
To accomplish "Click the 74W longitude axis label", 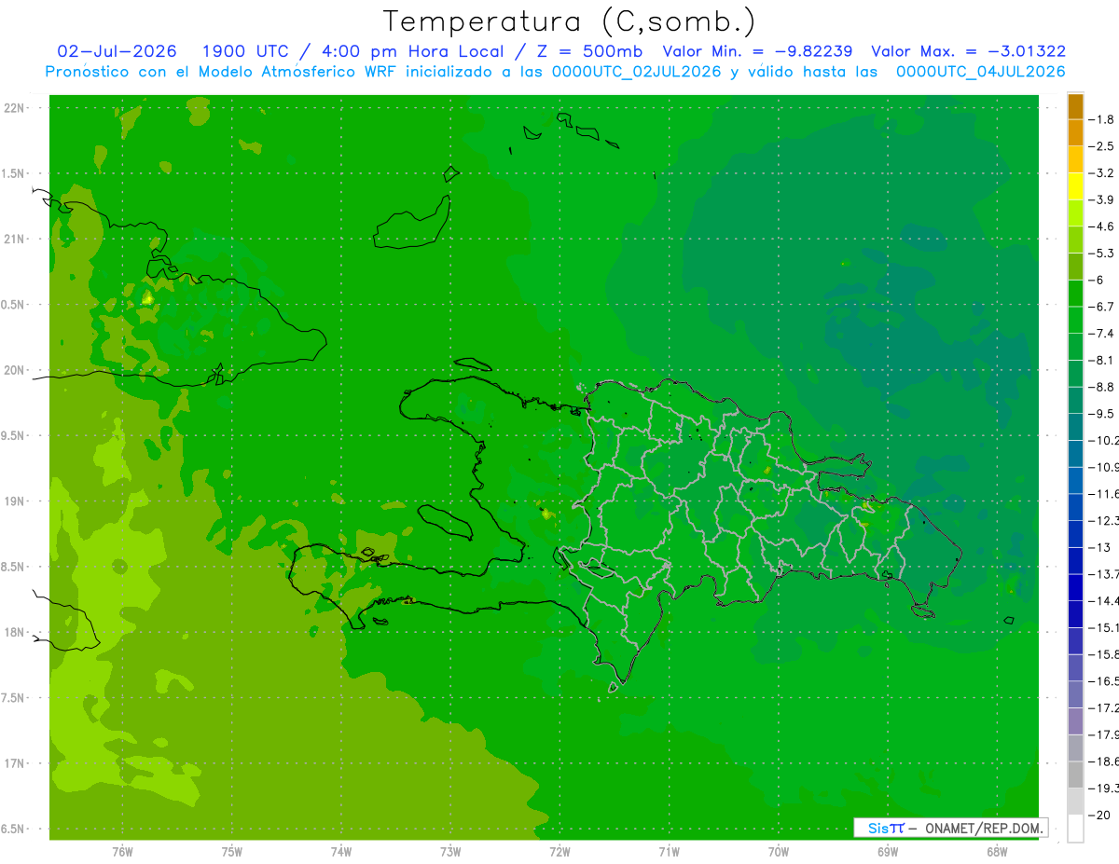I will [x=341, y=852].
